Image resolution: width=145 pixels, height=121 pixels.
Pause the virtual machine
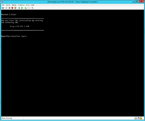tap(19, 8)
